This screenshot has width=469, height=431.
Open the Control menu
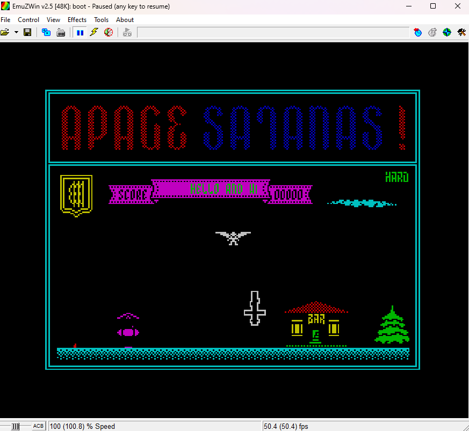click(28, 20)
